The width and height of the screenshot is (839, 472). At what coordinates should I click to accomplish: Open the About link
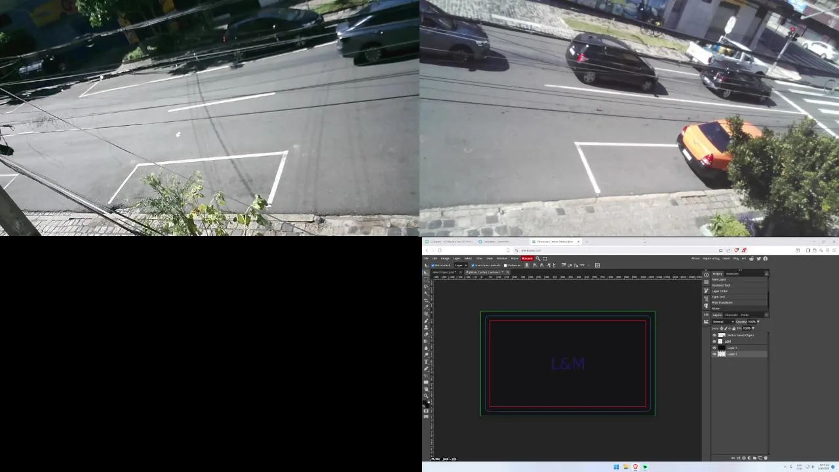[x=695, y=258]
